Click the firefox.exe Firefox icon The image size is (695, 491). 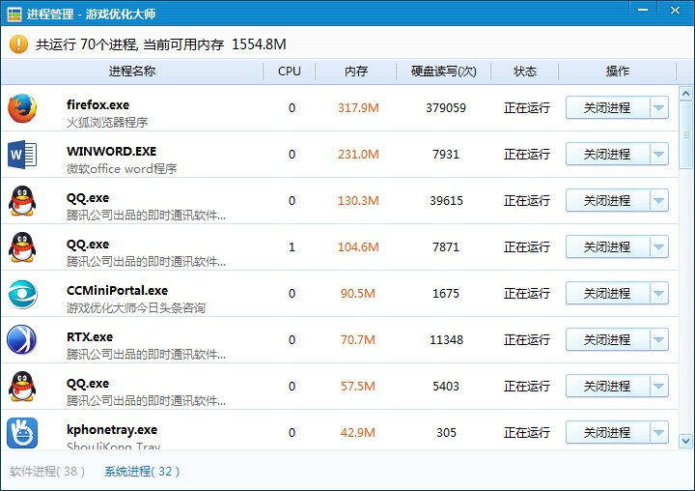(x=22, y=108)
